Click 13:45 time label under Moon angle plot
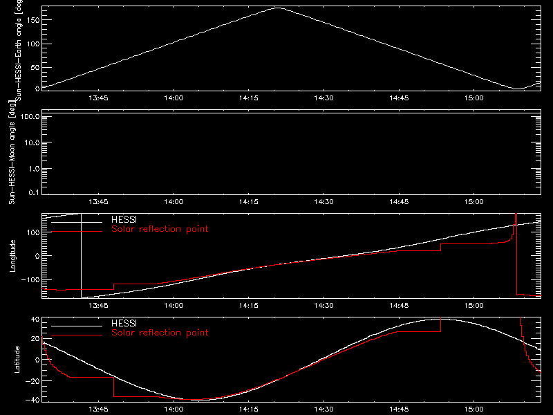 (98, 202)
